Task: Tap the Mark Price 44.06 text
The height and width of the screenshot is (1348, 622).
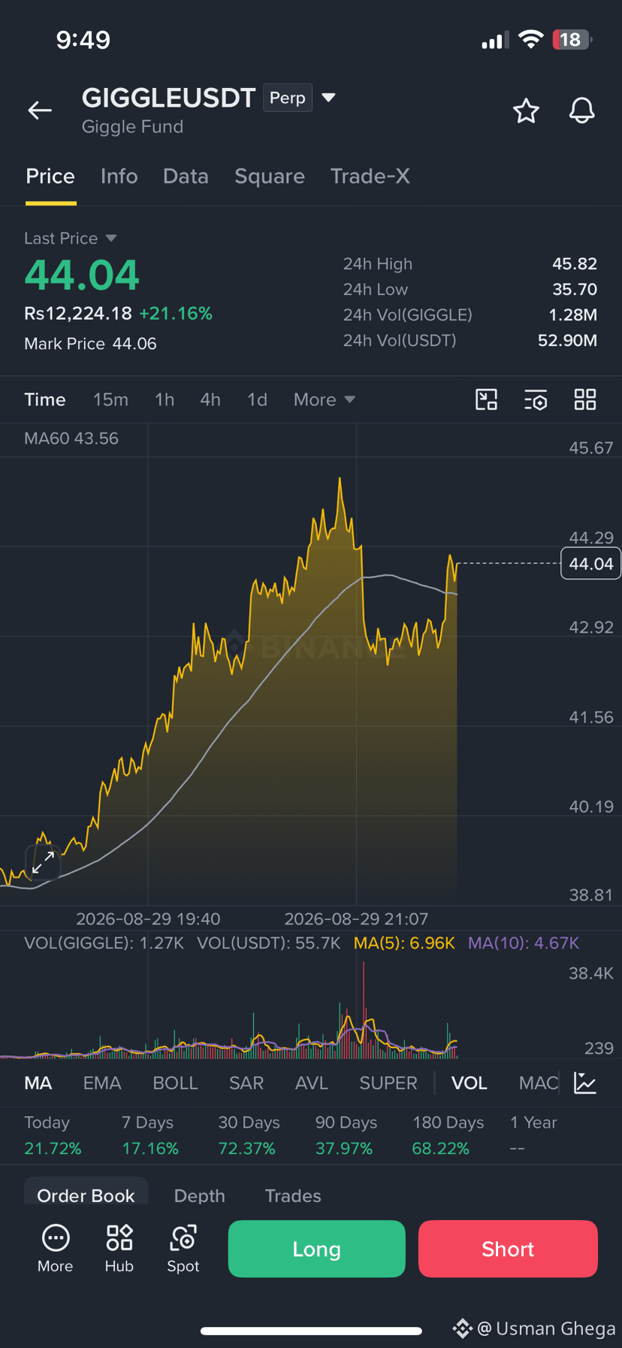Action: coord(90,344)
